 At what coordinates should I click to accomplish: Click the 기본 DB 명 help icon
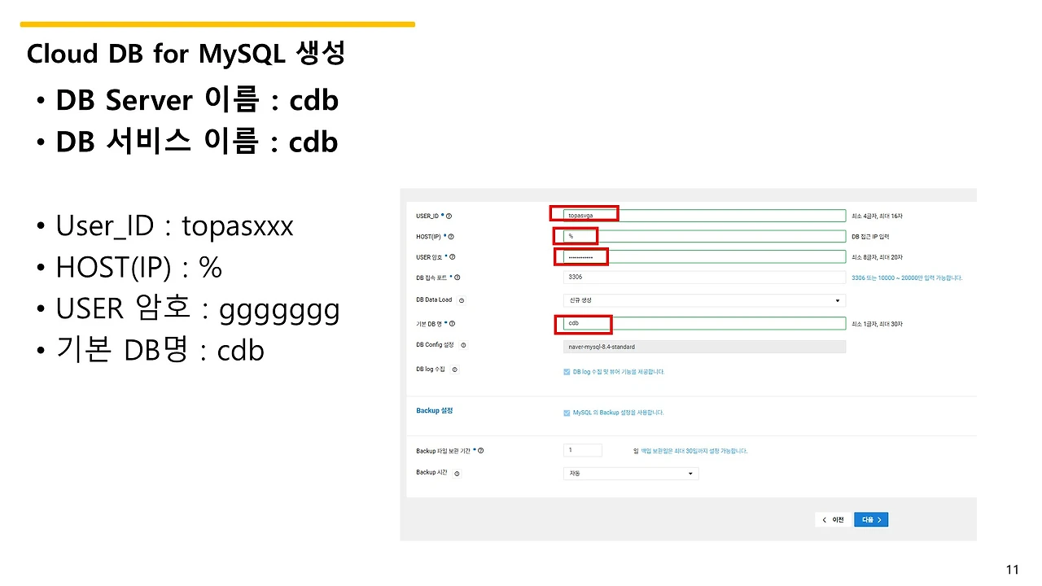click(451, 325)
